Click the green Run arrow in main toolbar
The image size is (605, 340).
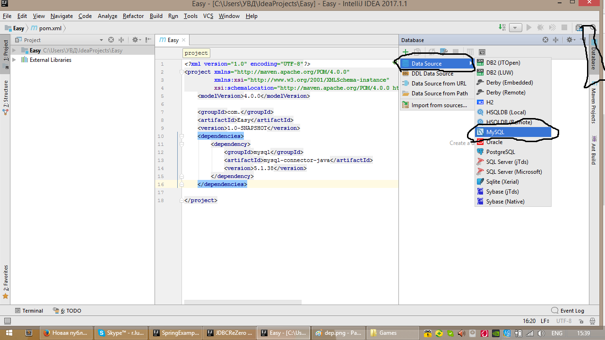point(529,28)
